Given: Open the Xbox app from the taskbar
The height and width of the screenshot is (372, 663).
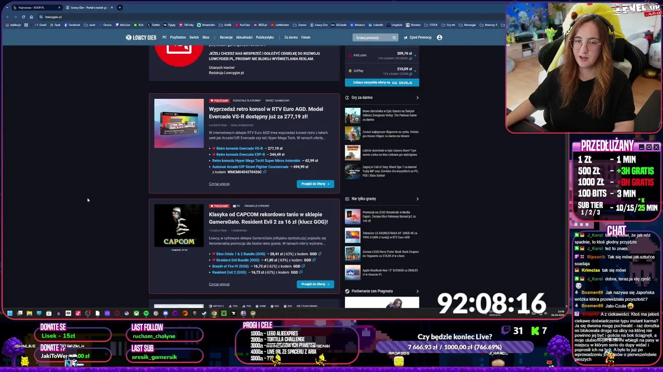Looking at the screenshot, I should click(x=137, y=313).
